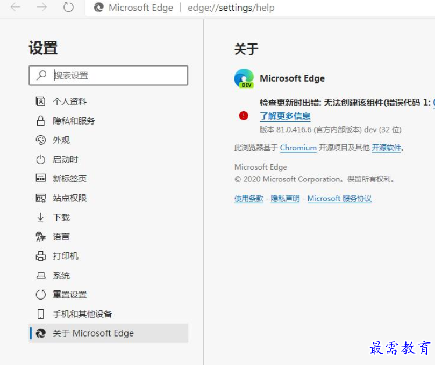Click the version text 81.0.416.6
Screen dimensions: 435x365
[294, 129]
